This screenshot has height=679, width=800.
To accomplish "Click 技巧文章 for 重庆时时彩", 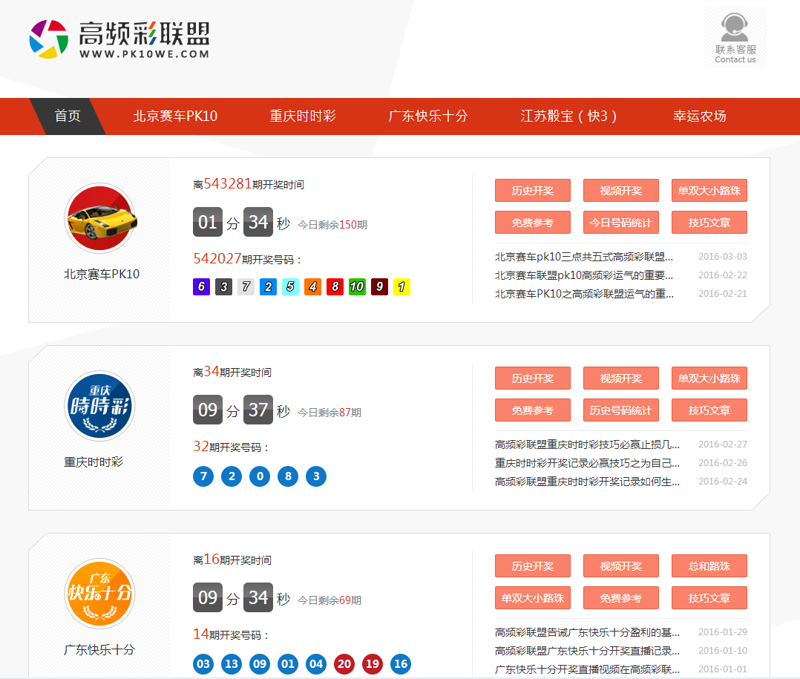I will click(709, 410).
